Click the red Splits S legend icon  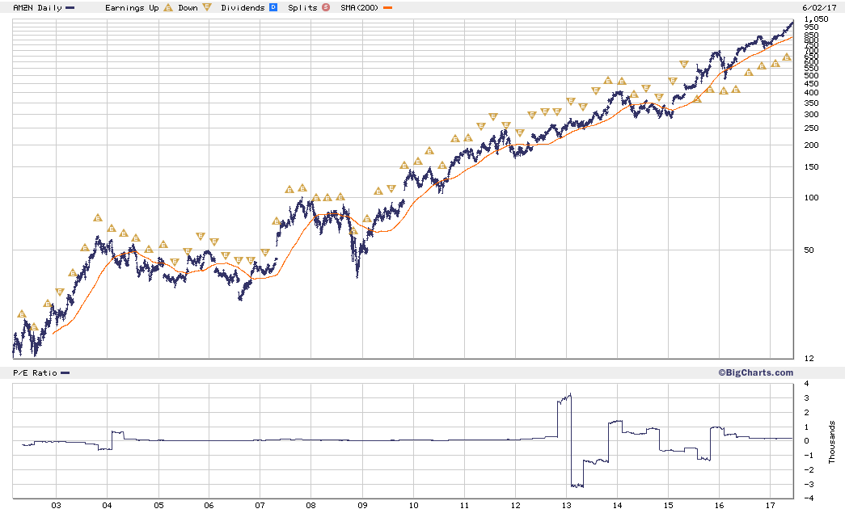pyautogui.click(x=326, y=7)
